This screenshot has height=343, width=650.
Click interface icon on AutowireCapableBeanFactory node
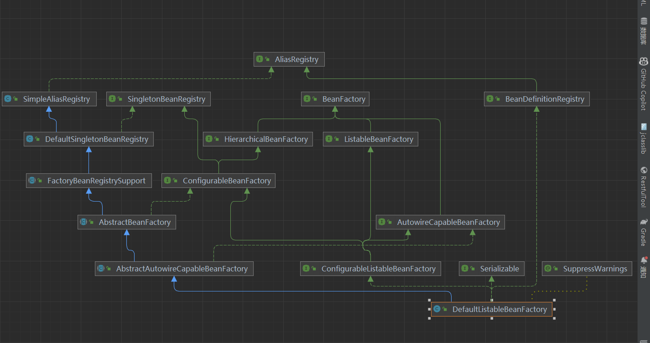pos(382,222)
